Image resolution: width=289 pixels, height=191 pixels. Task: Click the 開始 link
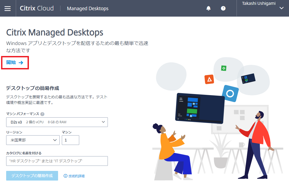click(x=10, y=62)
